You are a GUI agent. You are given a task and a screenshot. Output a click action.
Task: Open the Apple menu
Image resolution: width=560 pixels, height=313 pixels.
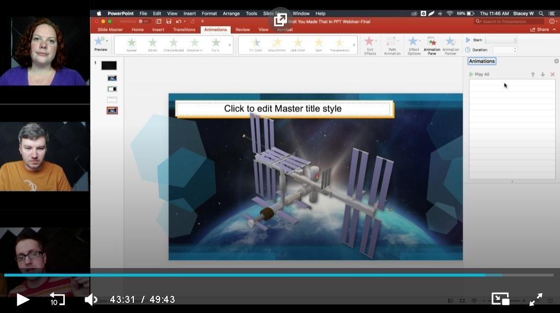[99, 13]
